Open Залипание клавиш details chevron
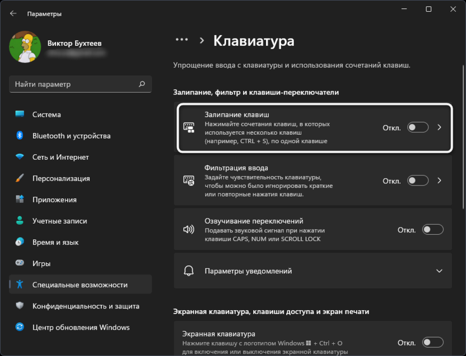466x356 pixels. pos(439,127)
